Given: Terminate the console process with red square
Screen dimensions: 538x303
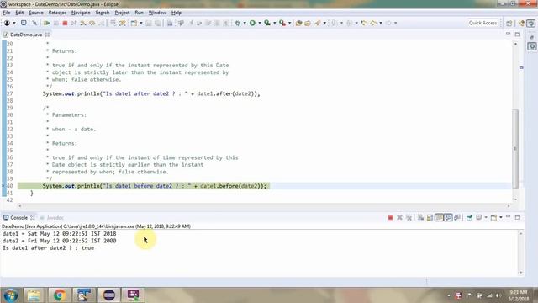Looking at the screenshot, I should (x=390, y=218).
